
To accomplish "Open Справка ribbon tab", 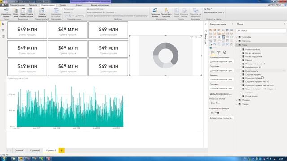I will pyautogui.click(x=63, y=5).
